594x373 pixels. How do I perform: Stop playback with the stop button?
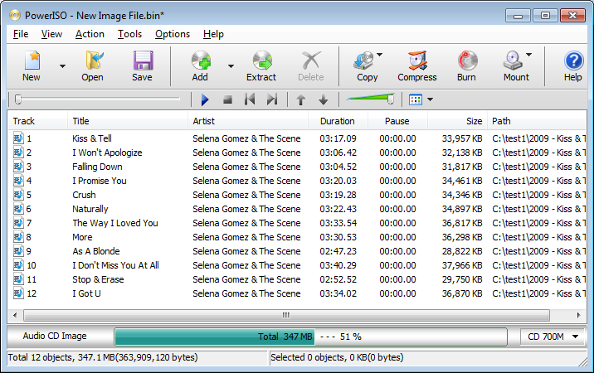click(227, 100)
